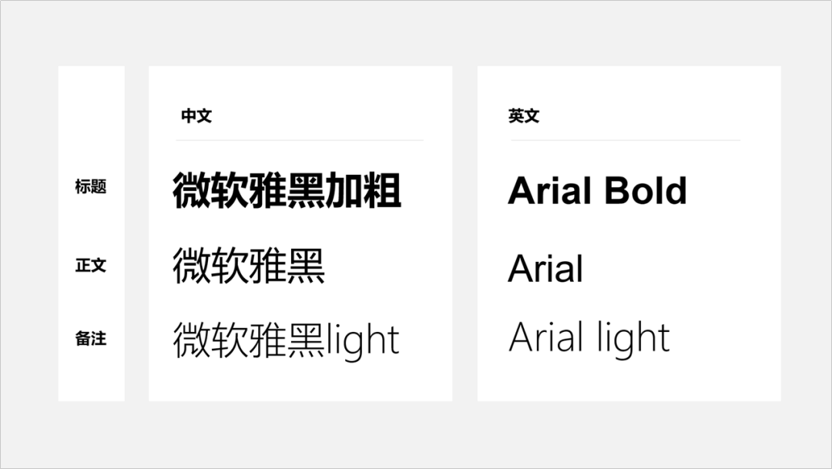The height and width of the screenshot is (469, 832).
Task: Select the Arial light note sample
Action: click(589, 339)
